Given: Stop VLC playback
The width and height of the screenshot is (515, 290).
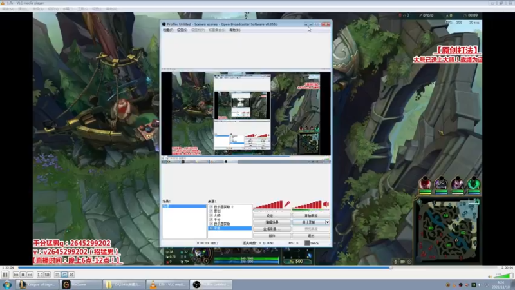Looking at the screenshot, I should (x=23, y=275).
